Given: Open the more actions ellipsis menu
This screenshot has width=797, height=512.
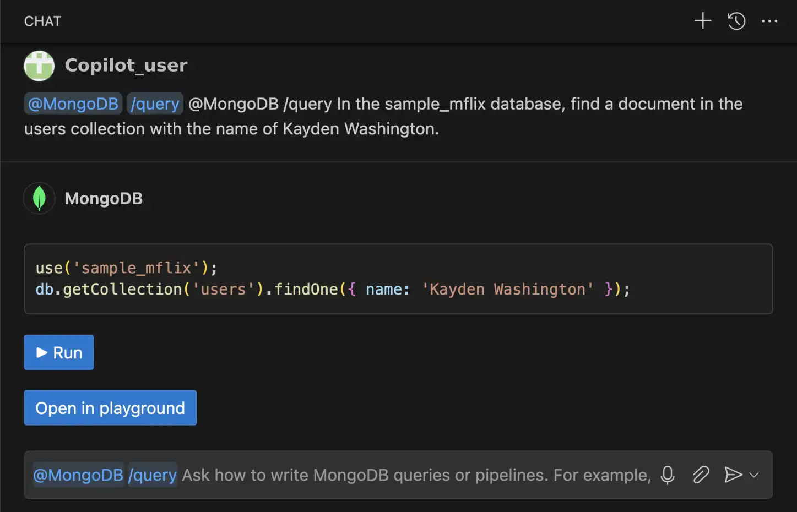Looking at the screenshot, I should [769, 21].
